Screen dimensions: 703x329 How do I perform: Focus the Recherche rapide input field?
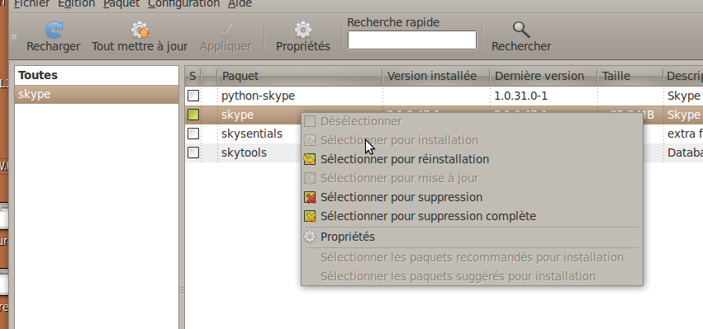click(412, 40)
